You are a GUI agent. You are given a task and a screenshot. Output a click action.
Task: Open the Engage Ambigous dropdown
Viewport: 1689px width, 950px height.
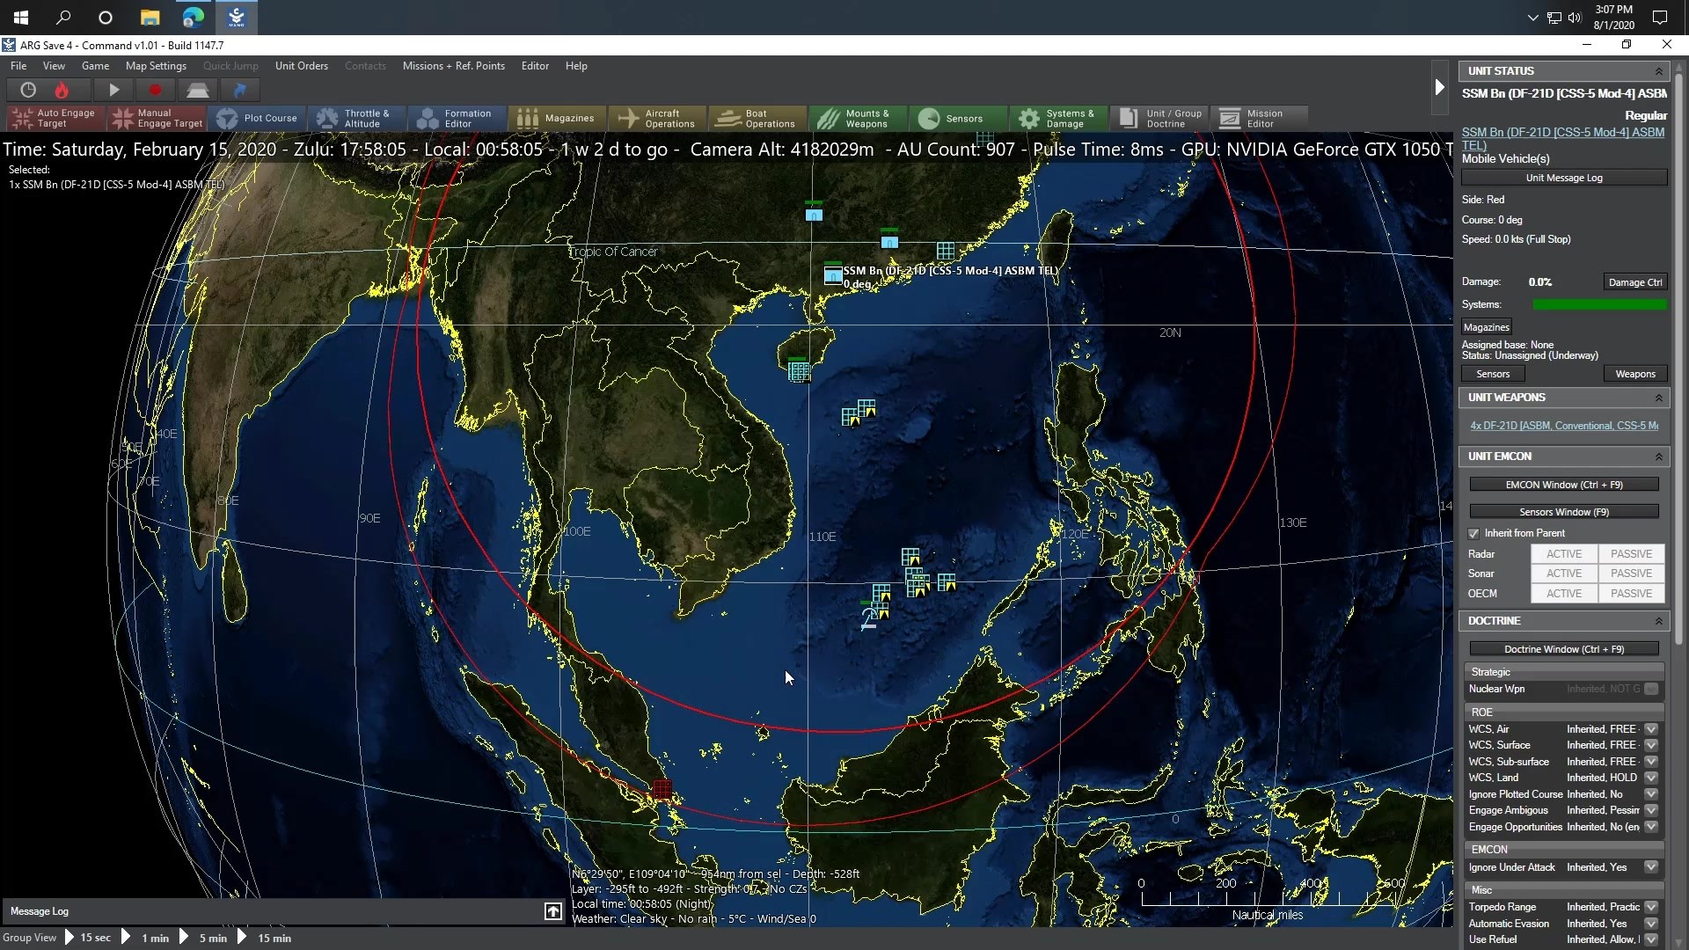pyautogui.click(x=1651, y=810)
